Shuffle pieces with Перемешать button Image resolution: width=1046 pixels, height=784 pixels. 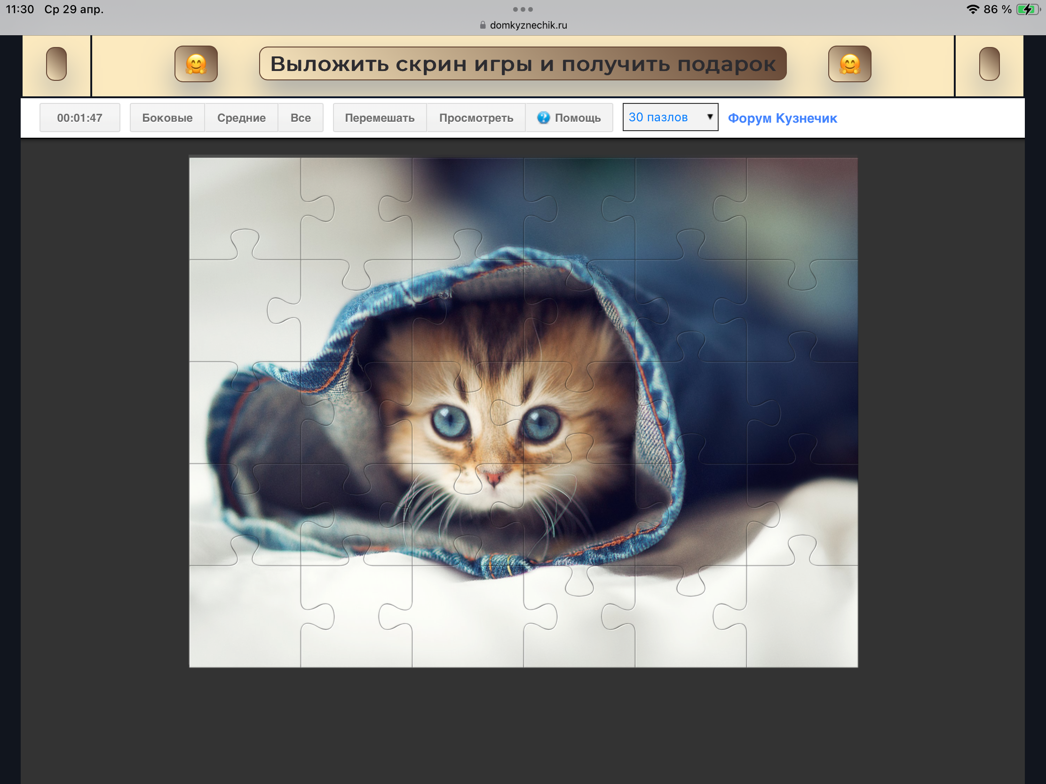click(x=379, y=118)
